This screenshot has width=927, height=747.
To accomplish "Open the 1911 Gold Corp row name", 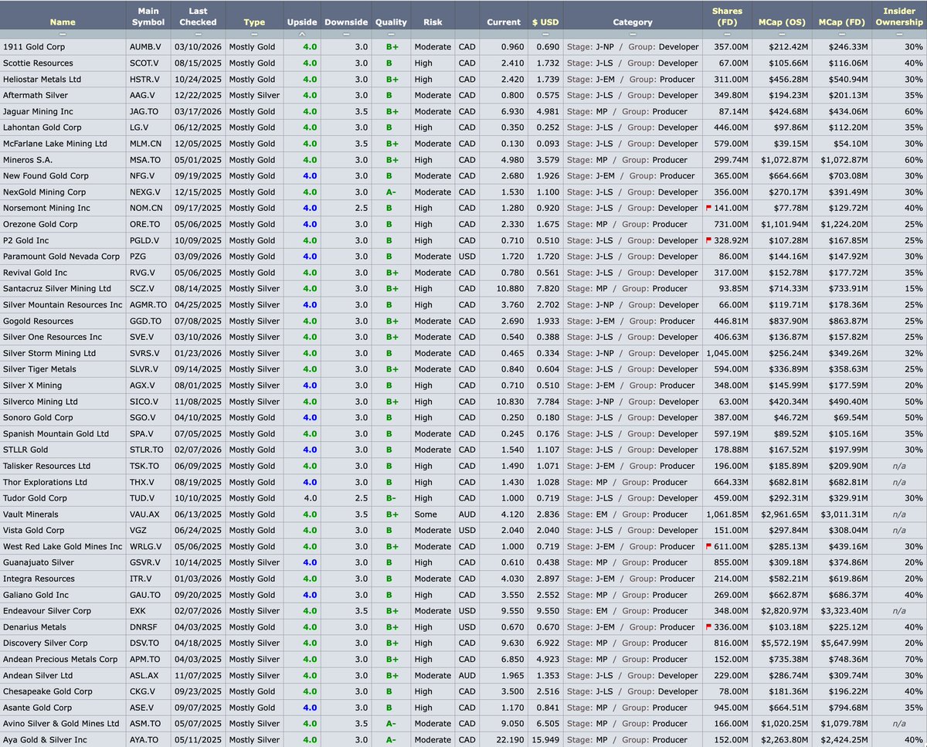I will [x=34, y=47].
